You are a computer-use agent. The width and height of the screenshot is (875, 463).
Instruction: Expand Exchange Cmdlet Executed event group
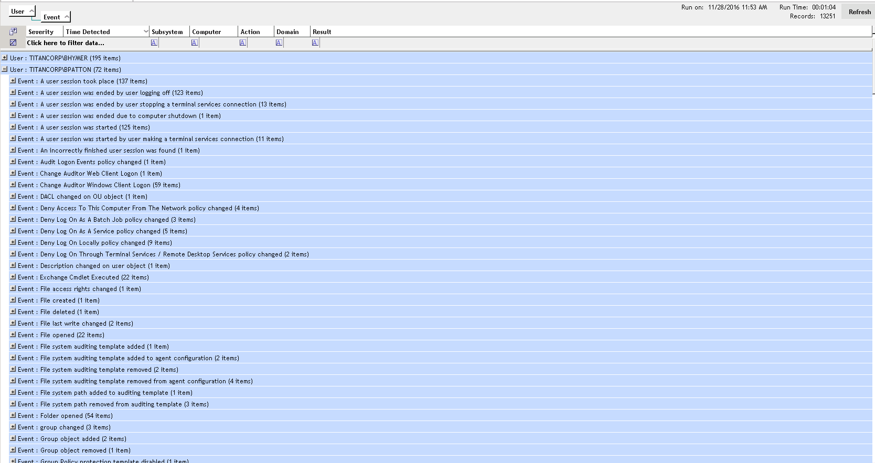tap(13, 277)
